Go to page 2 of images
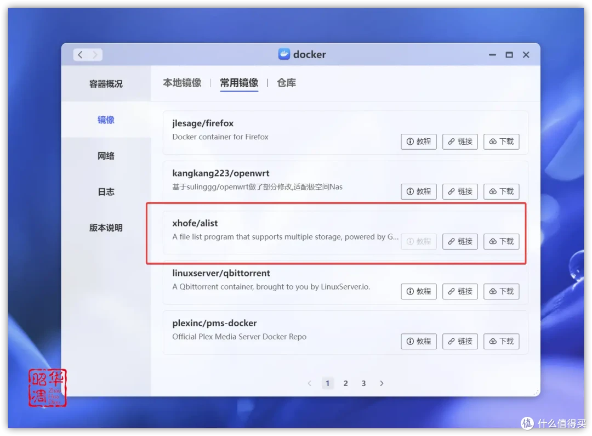Screen dimensions: 592x436 (x=345, y=383)
